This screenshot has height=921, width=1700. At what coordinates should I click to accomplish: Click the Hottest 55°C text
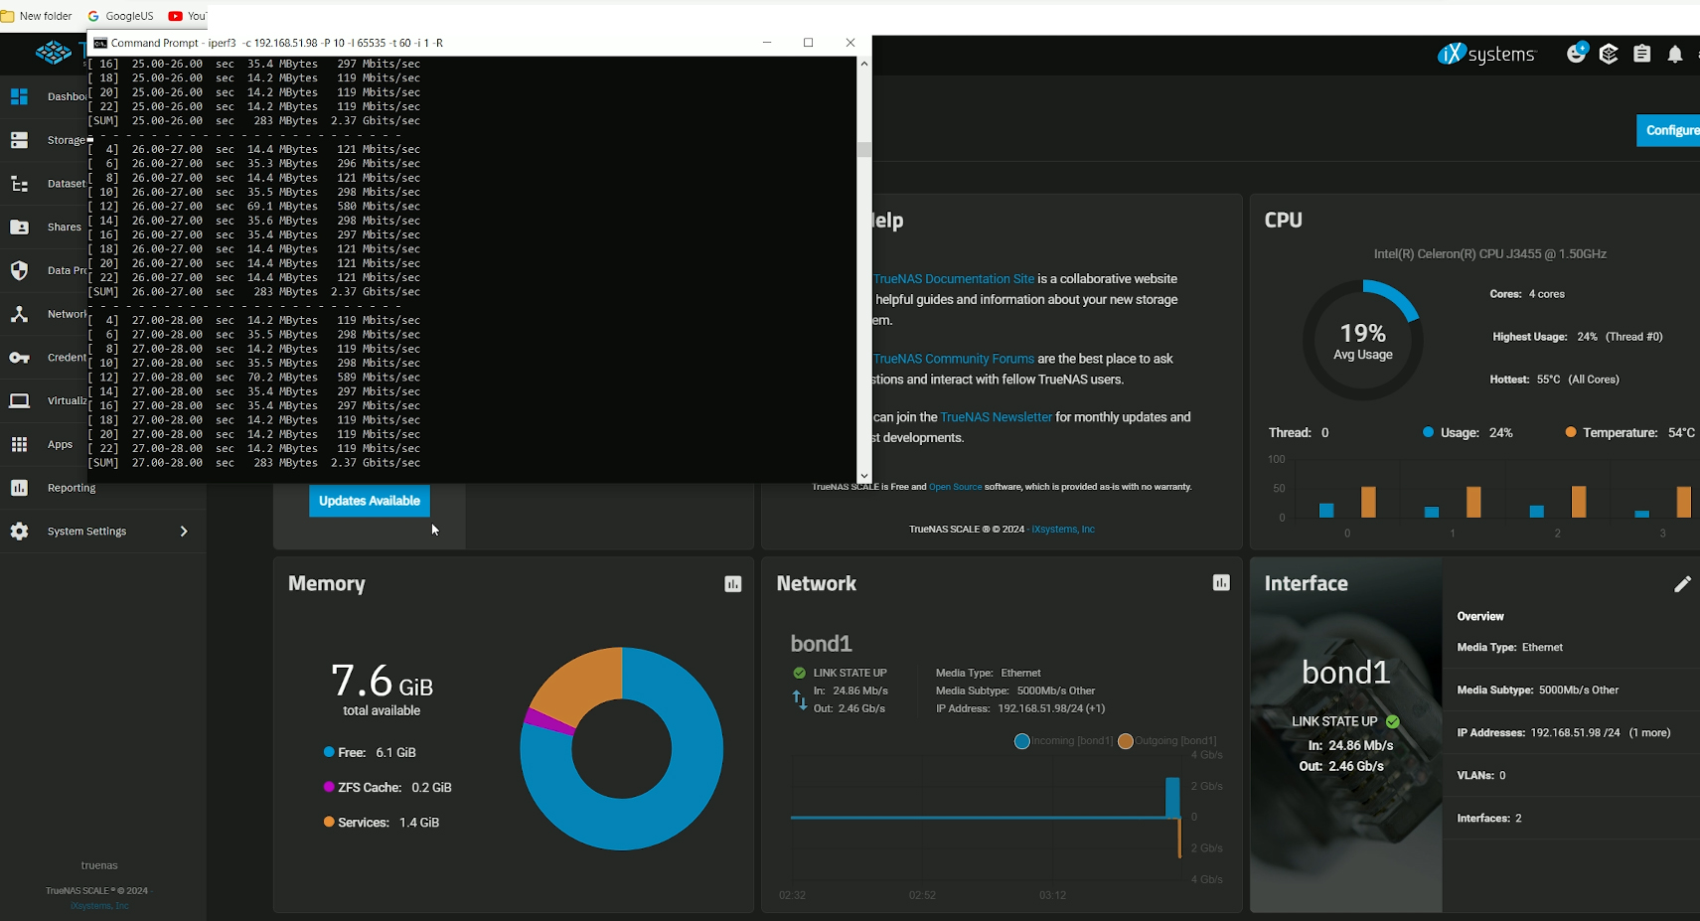coord(1554,380)
